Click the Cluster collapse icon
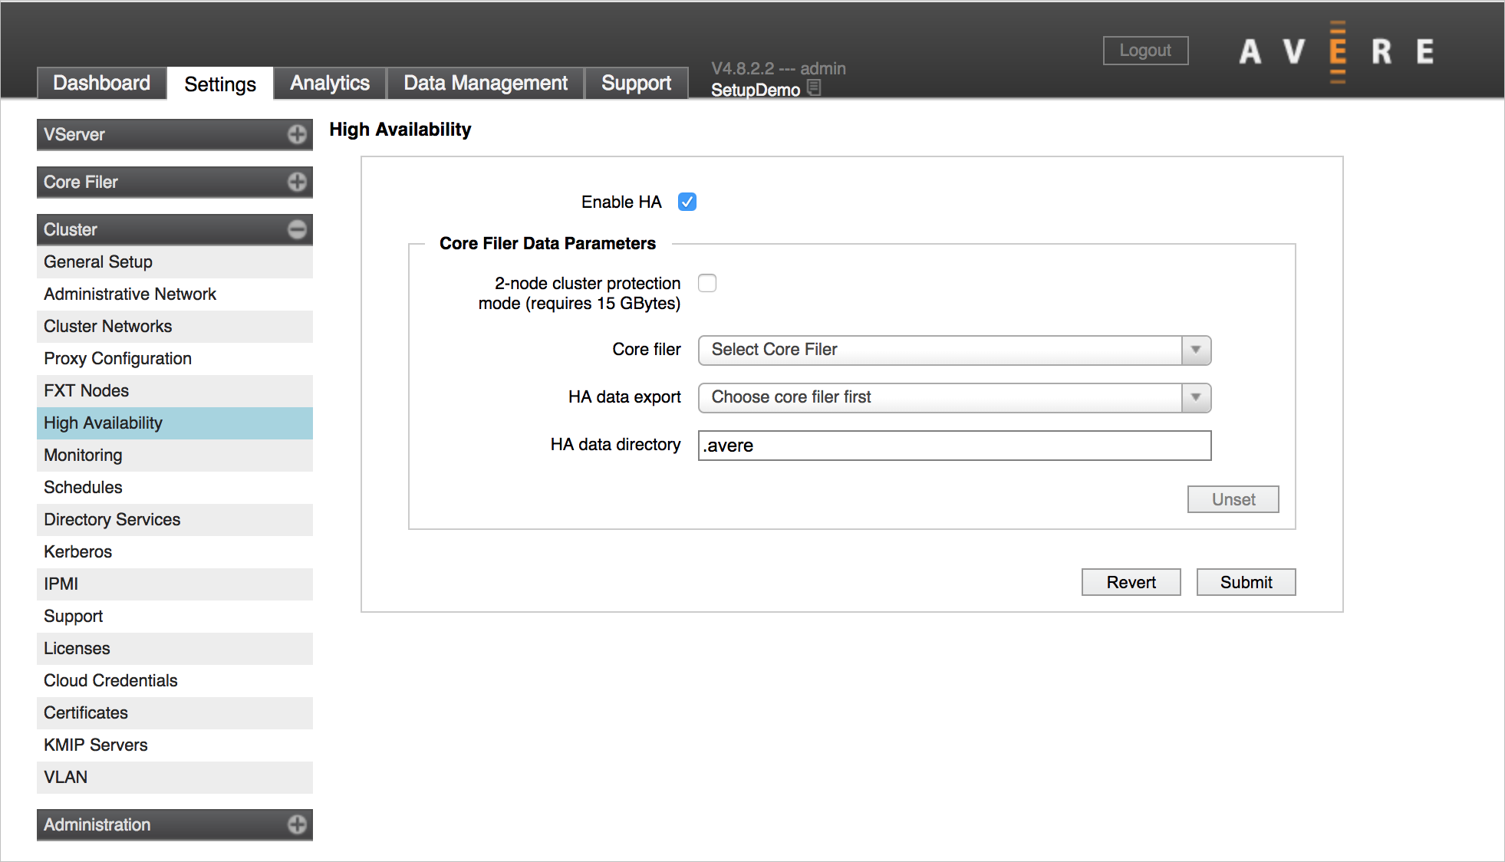Viewport: 1505px width, 862px height. point(298,229)
